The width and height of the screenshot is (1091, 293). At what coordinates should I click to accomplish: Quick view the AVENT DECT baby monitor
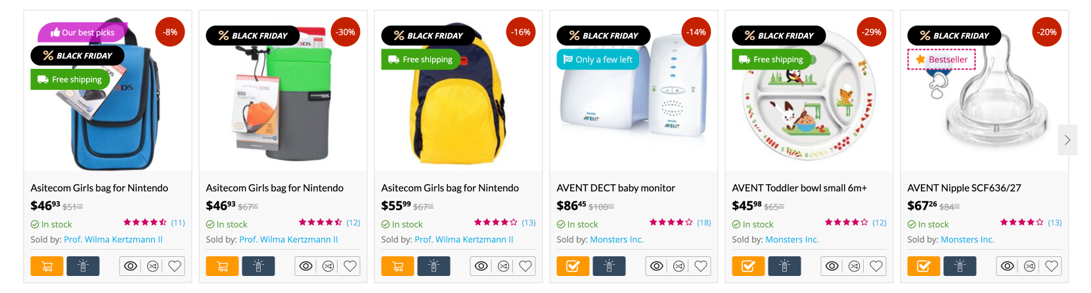(x=656, y=266)
